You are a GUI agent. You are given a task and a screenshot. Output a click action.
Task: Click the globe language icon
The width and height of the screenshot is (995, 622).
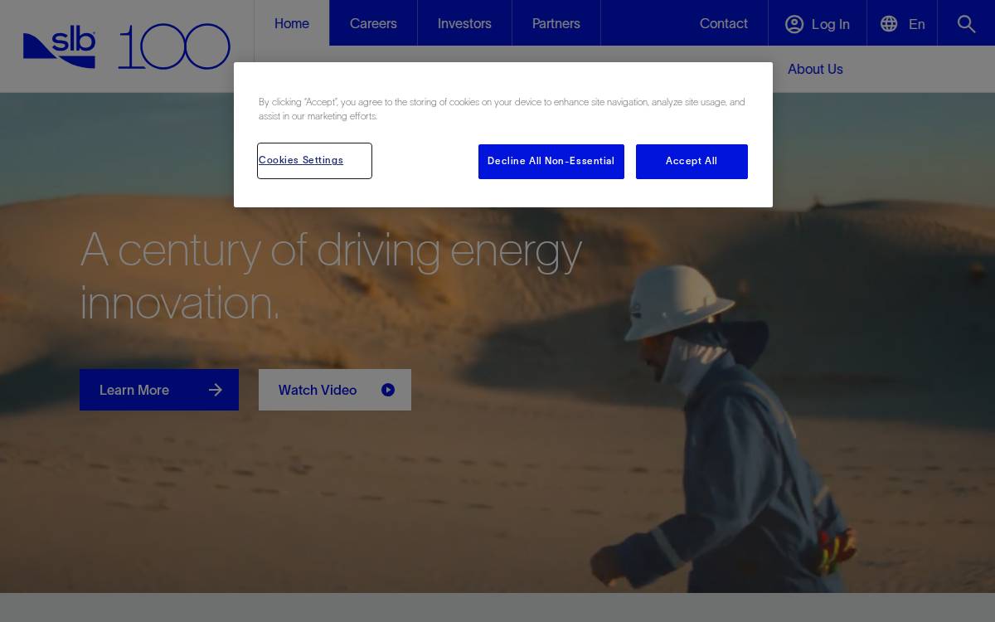click(889, 23)
